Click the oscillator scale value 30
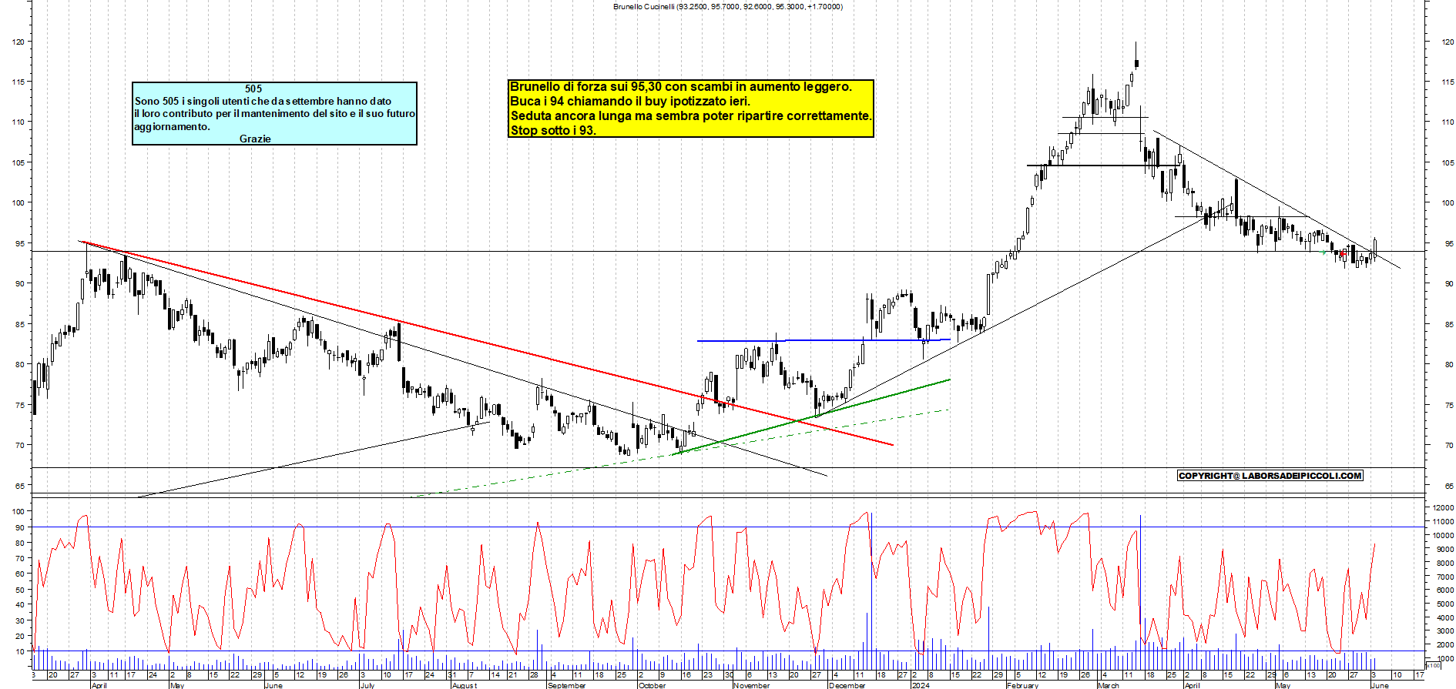Viewport: 1456px width, 689px height. coord(20,620)
